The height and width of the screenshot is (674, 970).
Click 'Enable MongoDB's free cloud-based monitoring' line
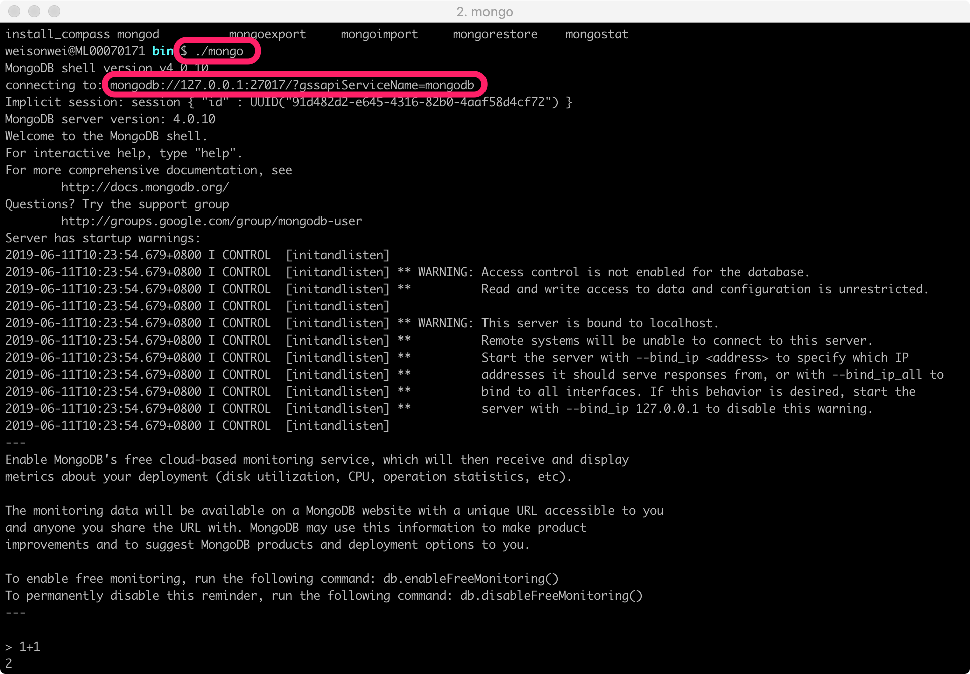317,460
